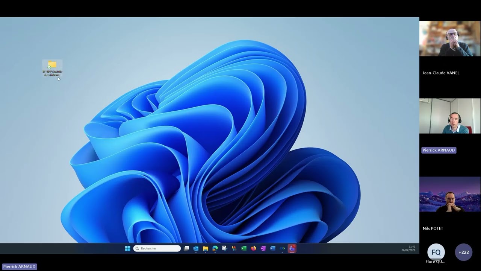Select Pierrick ARNAUD's video tile
The width and height of the screenshot is (481, 271).
(x=450, y=116)
